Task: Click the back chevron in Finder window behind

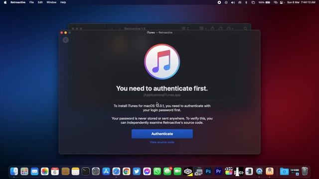Action: tap(112, 28)
